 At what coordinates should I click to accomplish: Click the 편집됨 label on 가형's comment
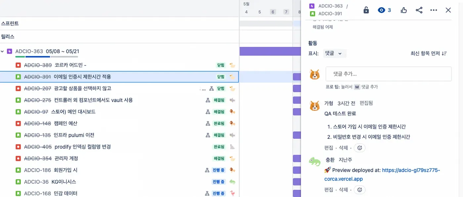pyautogui.click(x=366, y=103)
